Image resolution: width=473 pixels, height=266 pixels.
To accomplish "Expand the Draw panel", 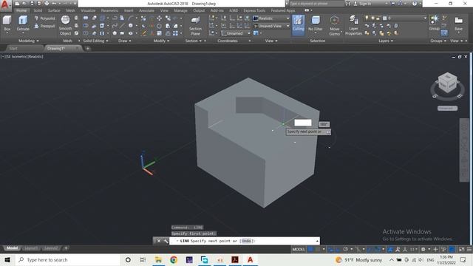I will pos(125,41).
